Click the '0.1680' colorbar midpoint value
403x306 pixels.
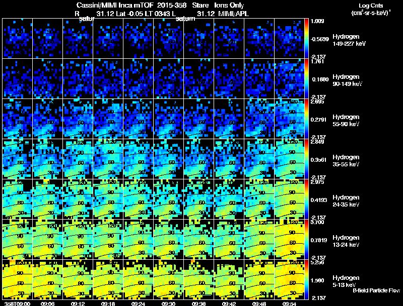tap(320, 79)
